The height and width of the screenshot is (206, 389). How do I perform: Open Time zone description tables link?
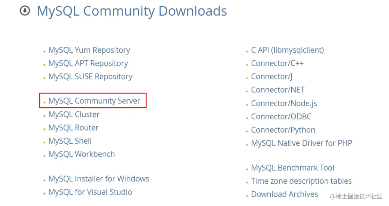(x=301, y=181)
